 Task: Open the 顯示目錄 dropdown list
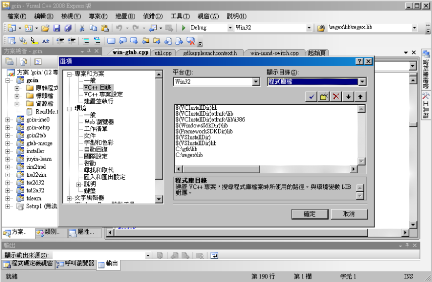tap(362, 82)
